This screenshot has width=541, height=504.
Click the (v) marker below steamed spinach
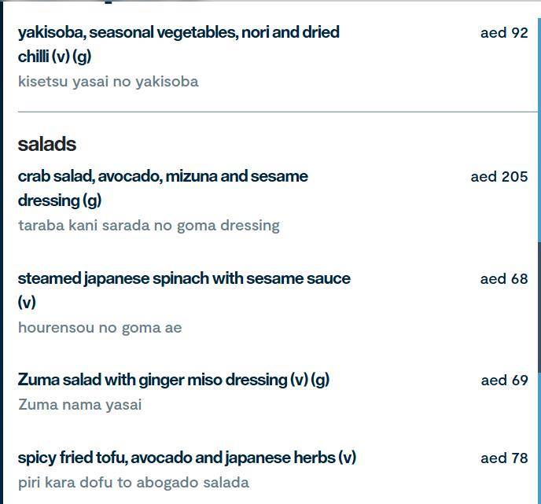point(28,302)
